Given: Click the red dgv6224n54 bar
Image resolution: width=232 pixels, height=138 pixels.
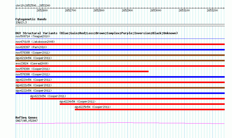Looking at the screenshot, I should 142,104.
